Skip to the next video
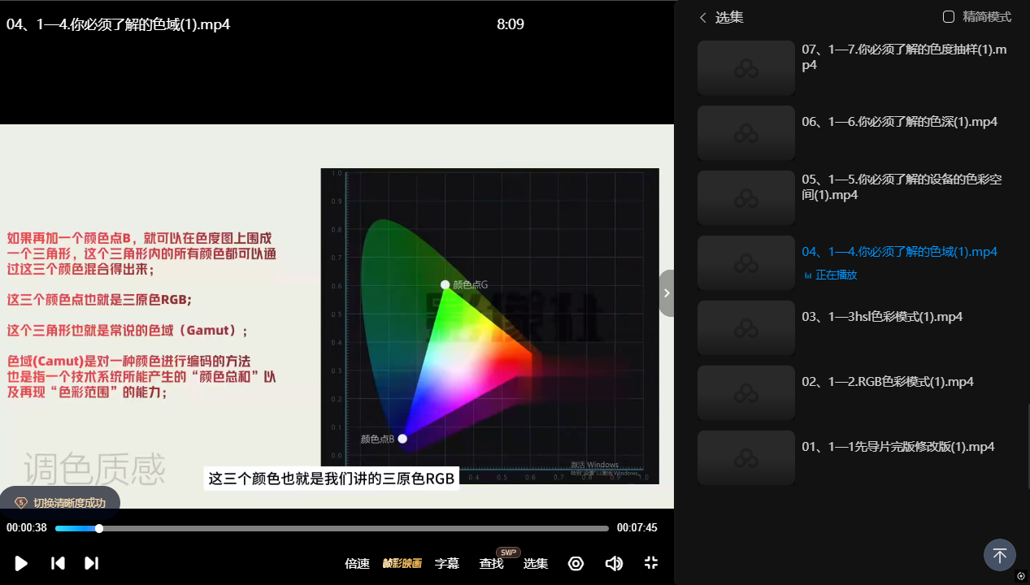 click(92, 563)
